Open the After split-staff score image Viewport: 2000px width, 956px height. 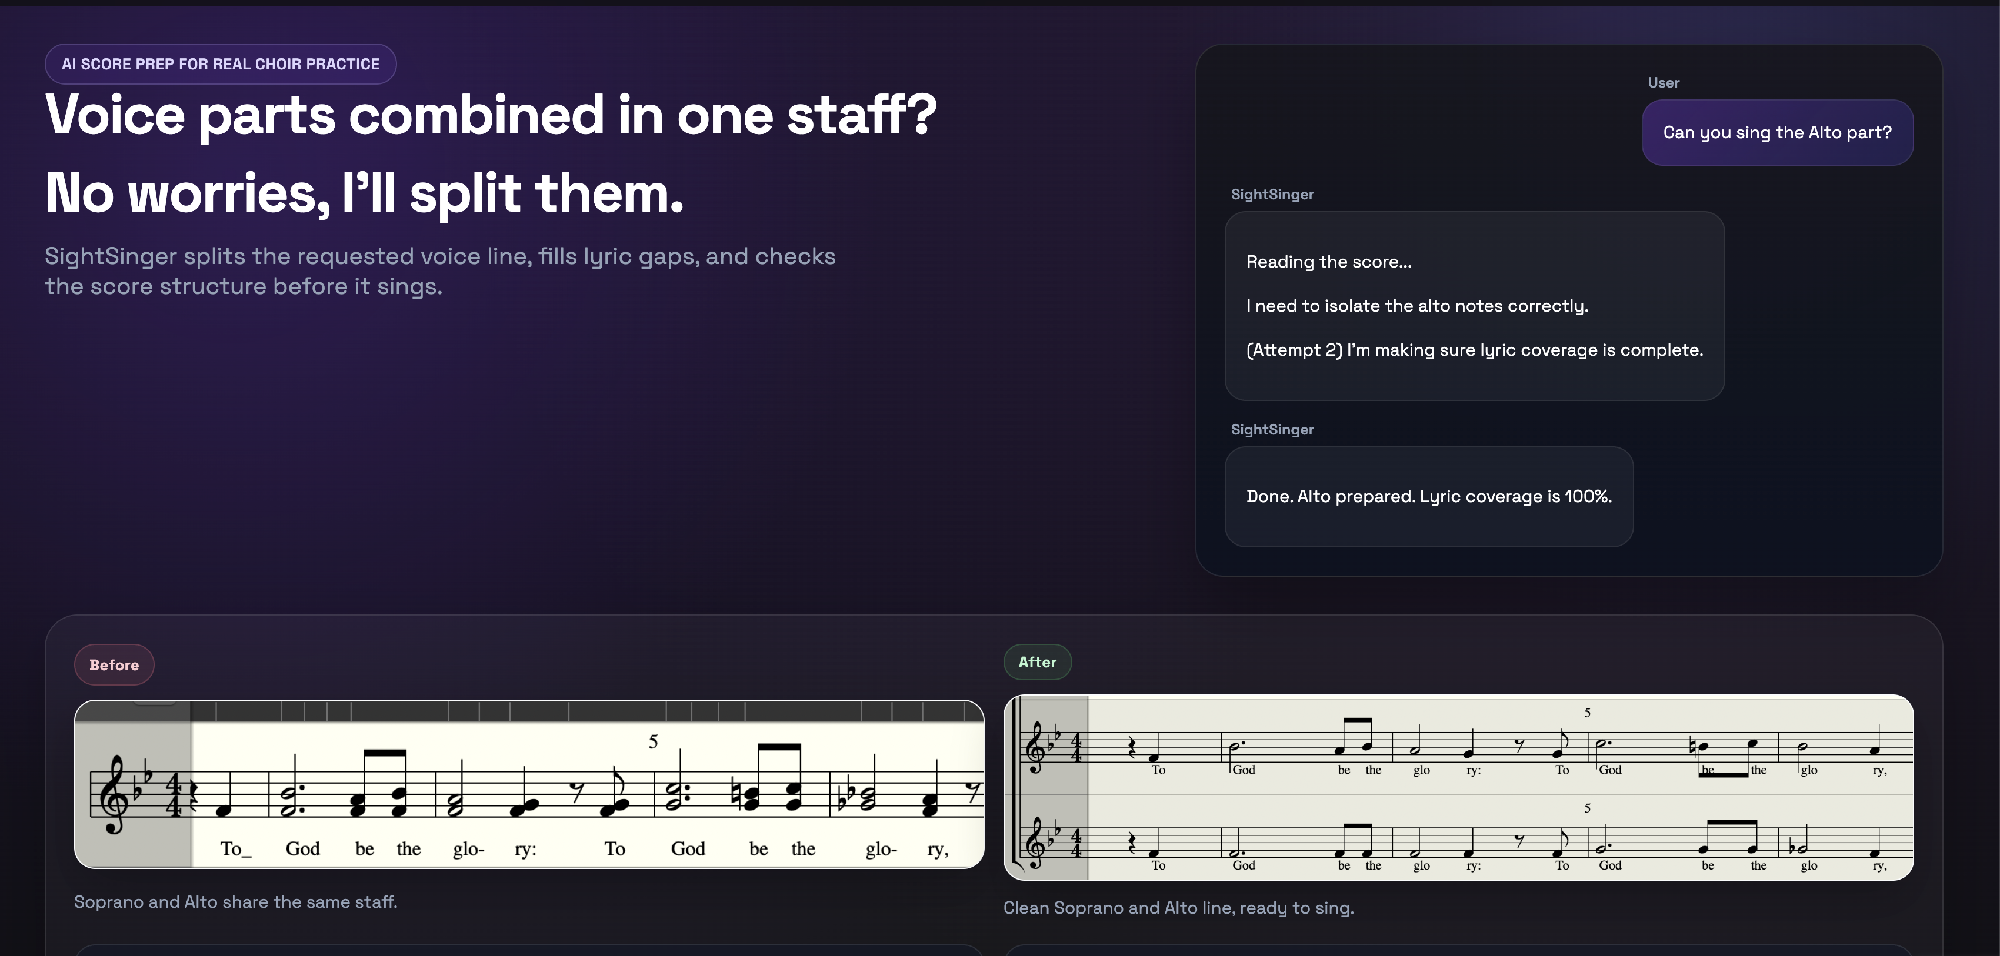click(x=1458, y=788)
